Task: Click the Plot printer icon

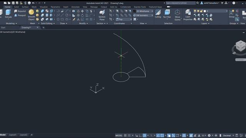Action: point(29,3)
